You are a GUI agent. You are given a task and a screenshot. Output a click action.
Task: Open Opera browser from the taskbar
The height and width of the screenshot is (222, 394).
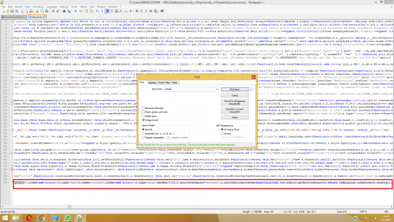point(29,217)
